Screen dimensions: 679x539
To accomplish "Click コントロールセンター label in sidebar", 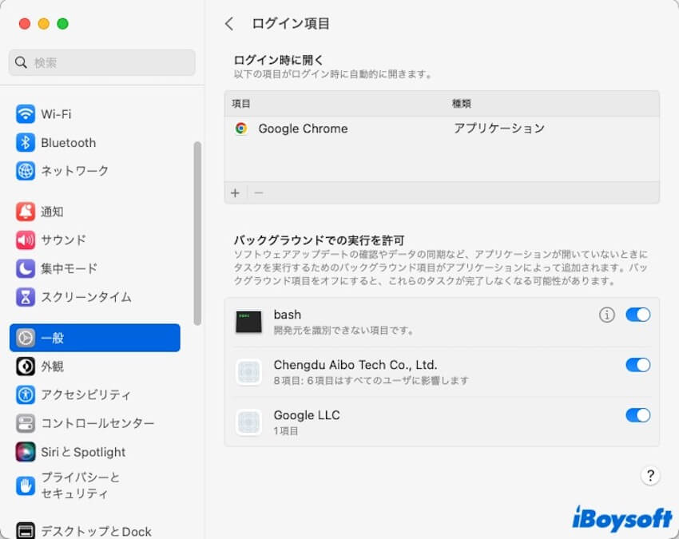I will coord(97,423).
